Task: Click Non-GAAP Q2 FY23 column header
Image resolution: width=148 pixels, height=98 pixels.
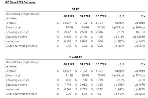Action: pyautogui.click(x=101, y=64)
